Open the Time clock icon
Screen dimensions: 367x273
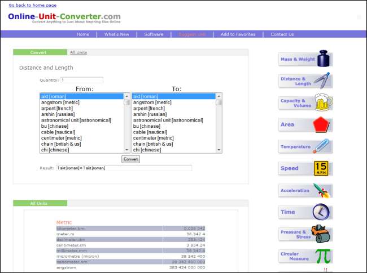point(321,212)
